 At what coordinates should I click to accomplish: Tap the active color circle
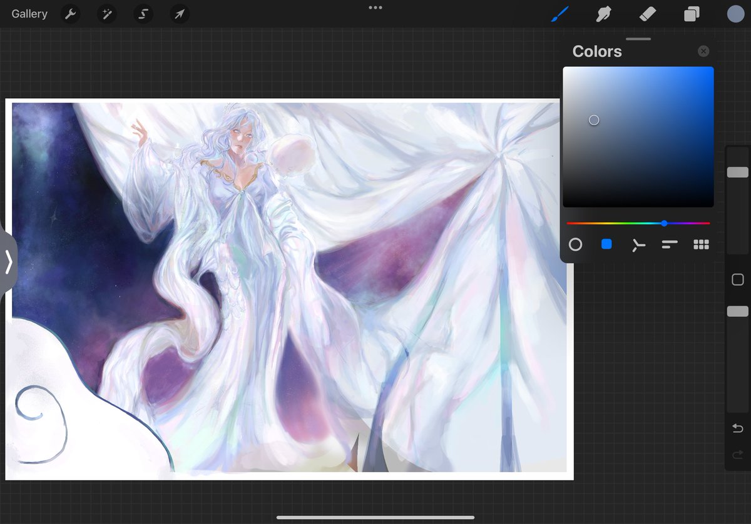click(735, 14)
